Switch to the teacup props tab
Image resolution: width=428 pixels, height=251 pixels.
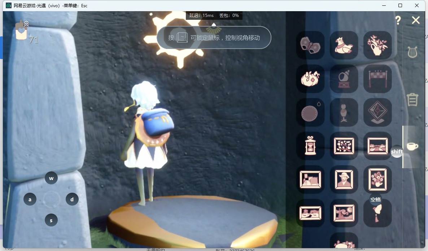pos(412,146)
